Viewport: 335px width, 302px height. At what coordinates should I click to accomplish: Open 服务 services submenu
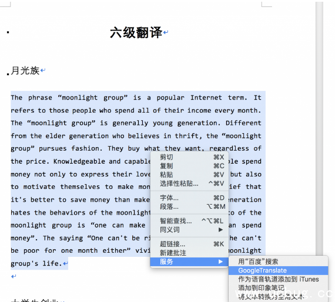pos(189,262)
